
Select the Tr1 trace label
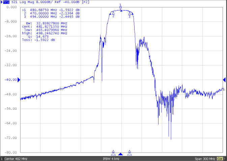[5, 2]
